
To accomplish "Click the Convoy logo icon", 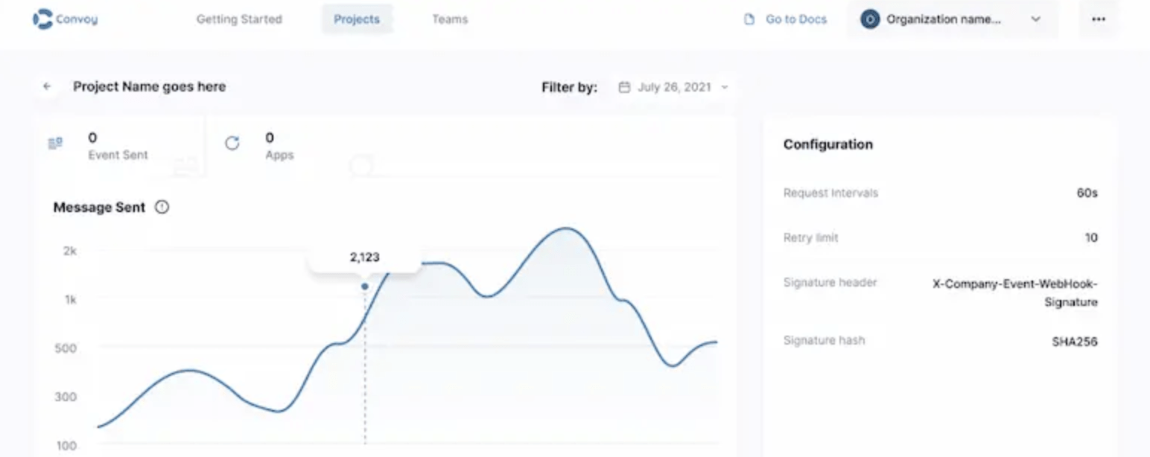I will point(42,19).
